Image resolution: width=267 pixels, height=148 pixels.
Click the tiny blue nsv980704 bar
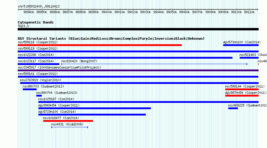(x=39, y=96)
